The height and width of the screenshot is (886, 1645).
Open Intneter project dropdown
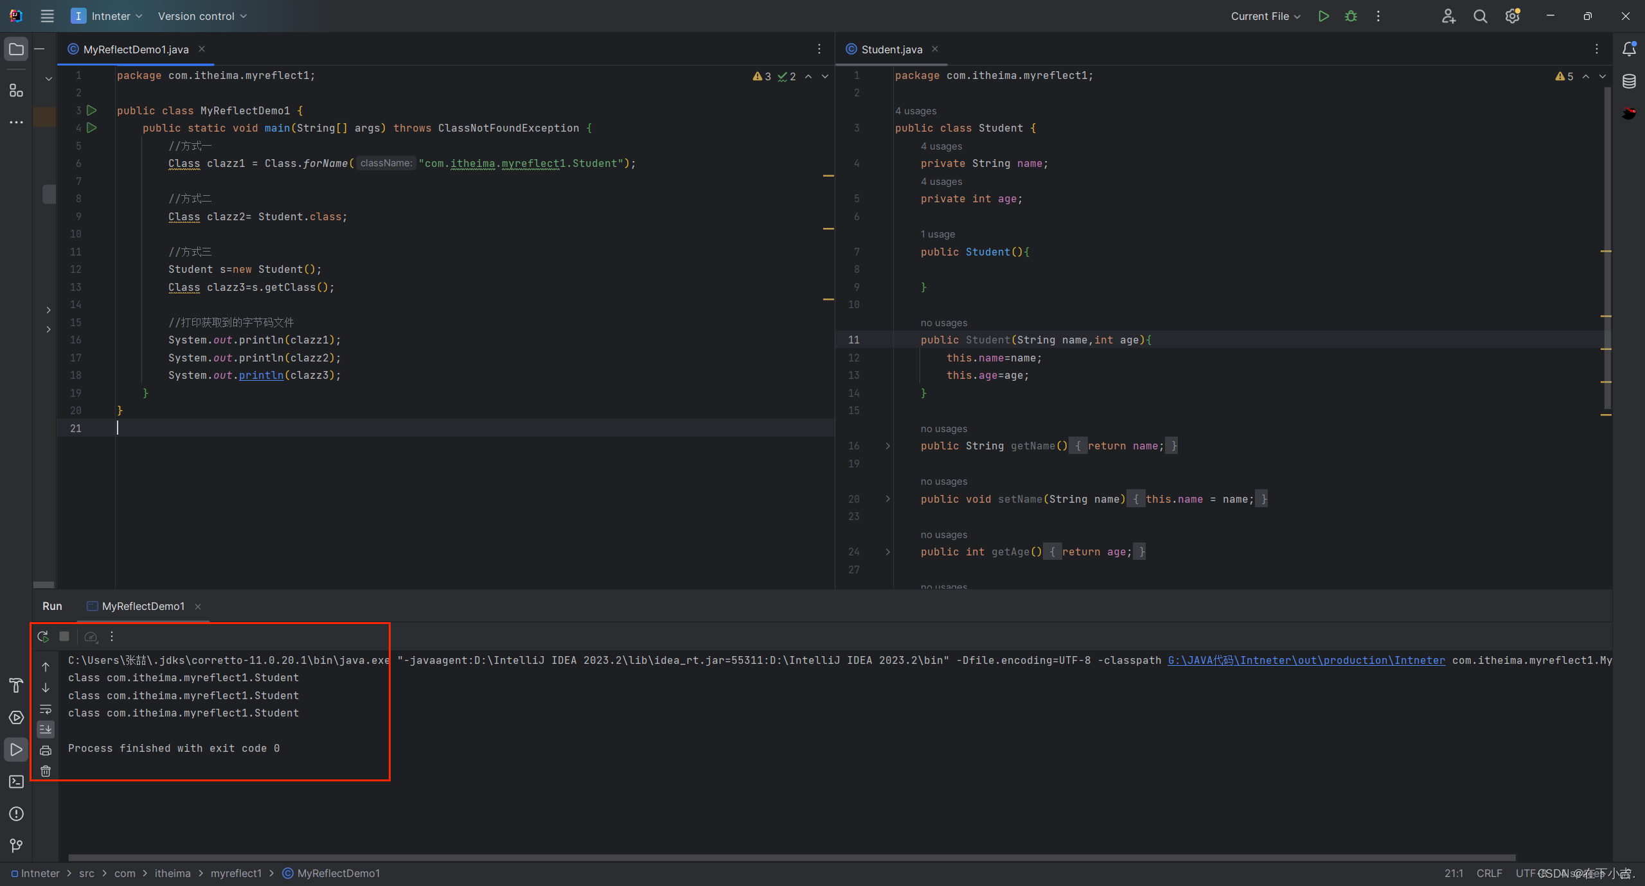107,16
